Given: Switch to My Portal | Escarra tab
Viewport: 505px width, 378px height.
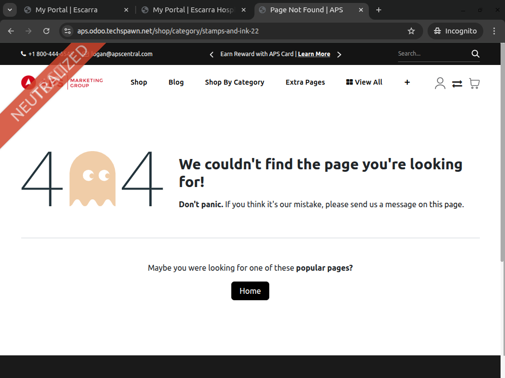Looking at the screenshot, I should coord(67,10).
